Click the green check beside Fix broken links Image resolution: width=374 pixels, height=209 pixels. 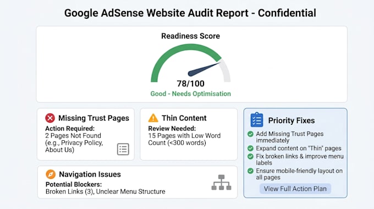(x=250, y=157)
